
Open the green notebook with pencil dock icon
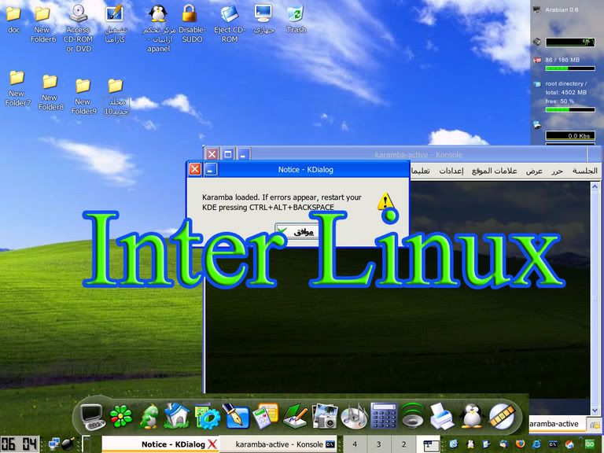pos(295,416)
